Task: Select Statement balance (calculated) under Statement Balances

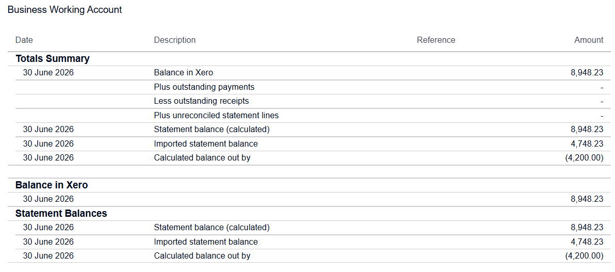Action: tap(212, 227)
